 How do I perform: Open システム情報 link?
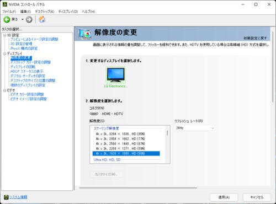18,197
